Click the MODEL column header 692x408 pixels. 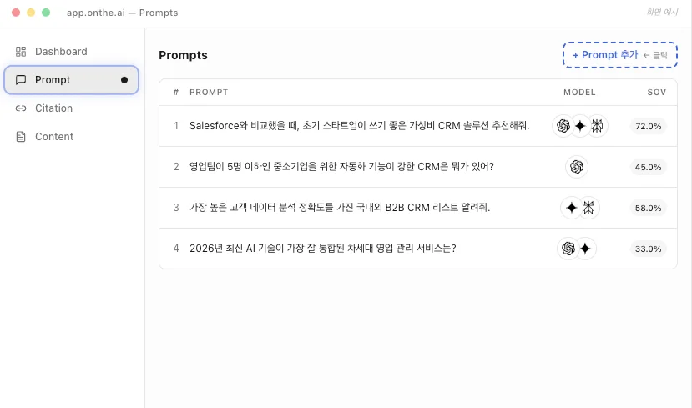(x=579, y=92)
